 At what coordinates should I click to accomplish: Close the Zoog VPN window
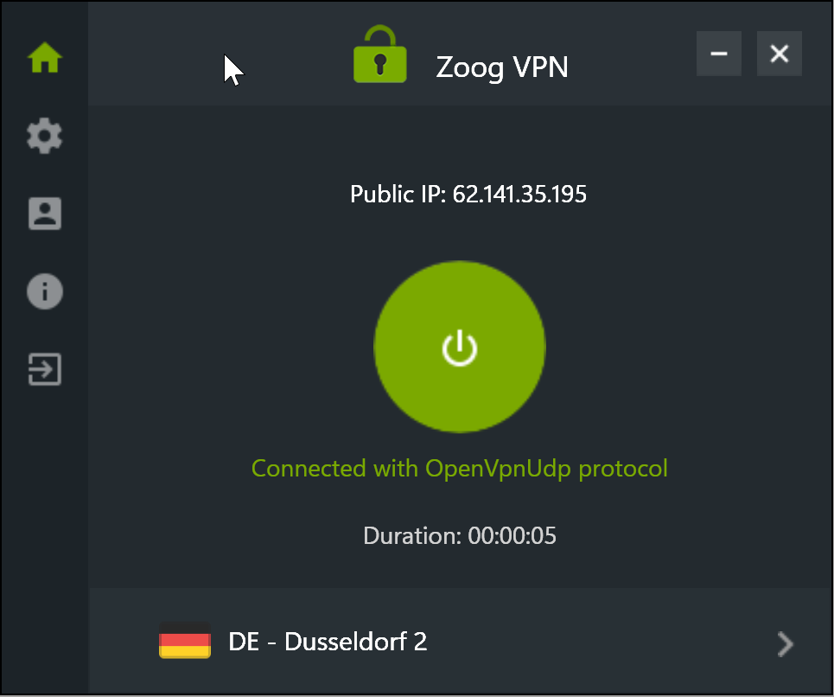tap(780, 54)
